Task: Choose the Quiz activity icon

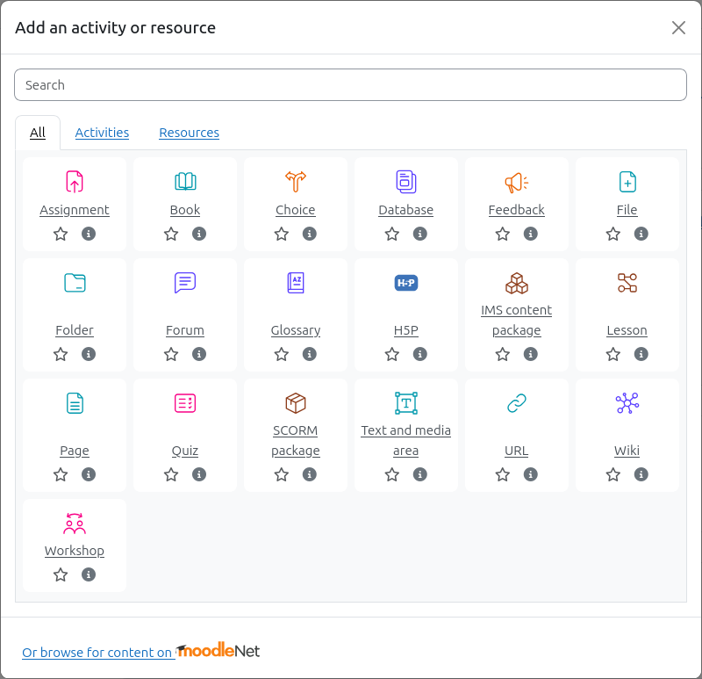Action: tap(185, 403)
